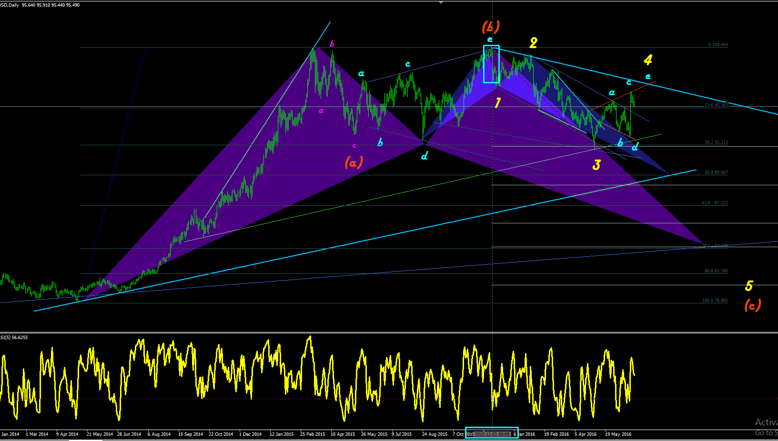This screenshot has width=778, height=441.
Task: Click the 1 Dec 2014 date label
Action: (x=251, y=434)
